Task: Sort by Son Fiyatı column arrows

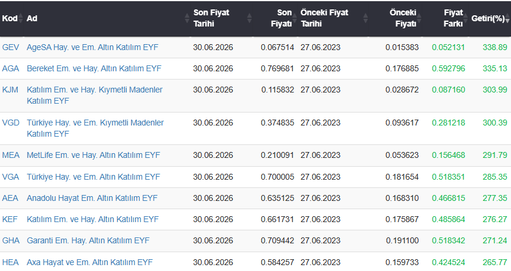Action: coord(295,18)
